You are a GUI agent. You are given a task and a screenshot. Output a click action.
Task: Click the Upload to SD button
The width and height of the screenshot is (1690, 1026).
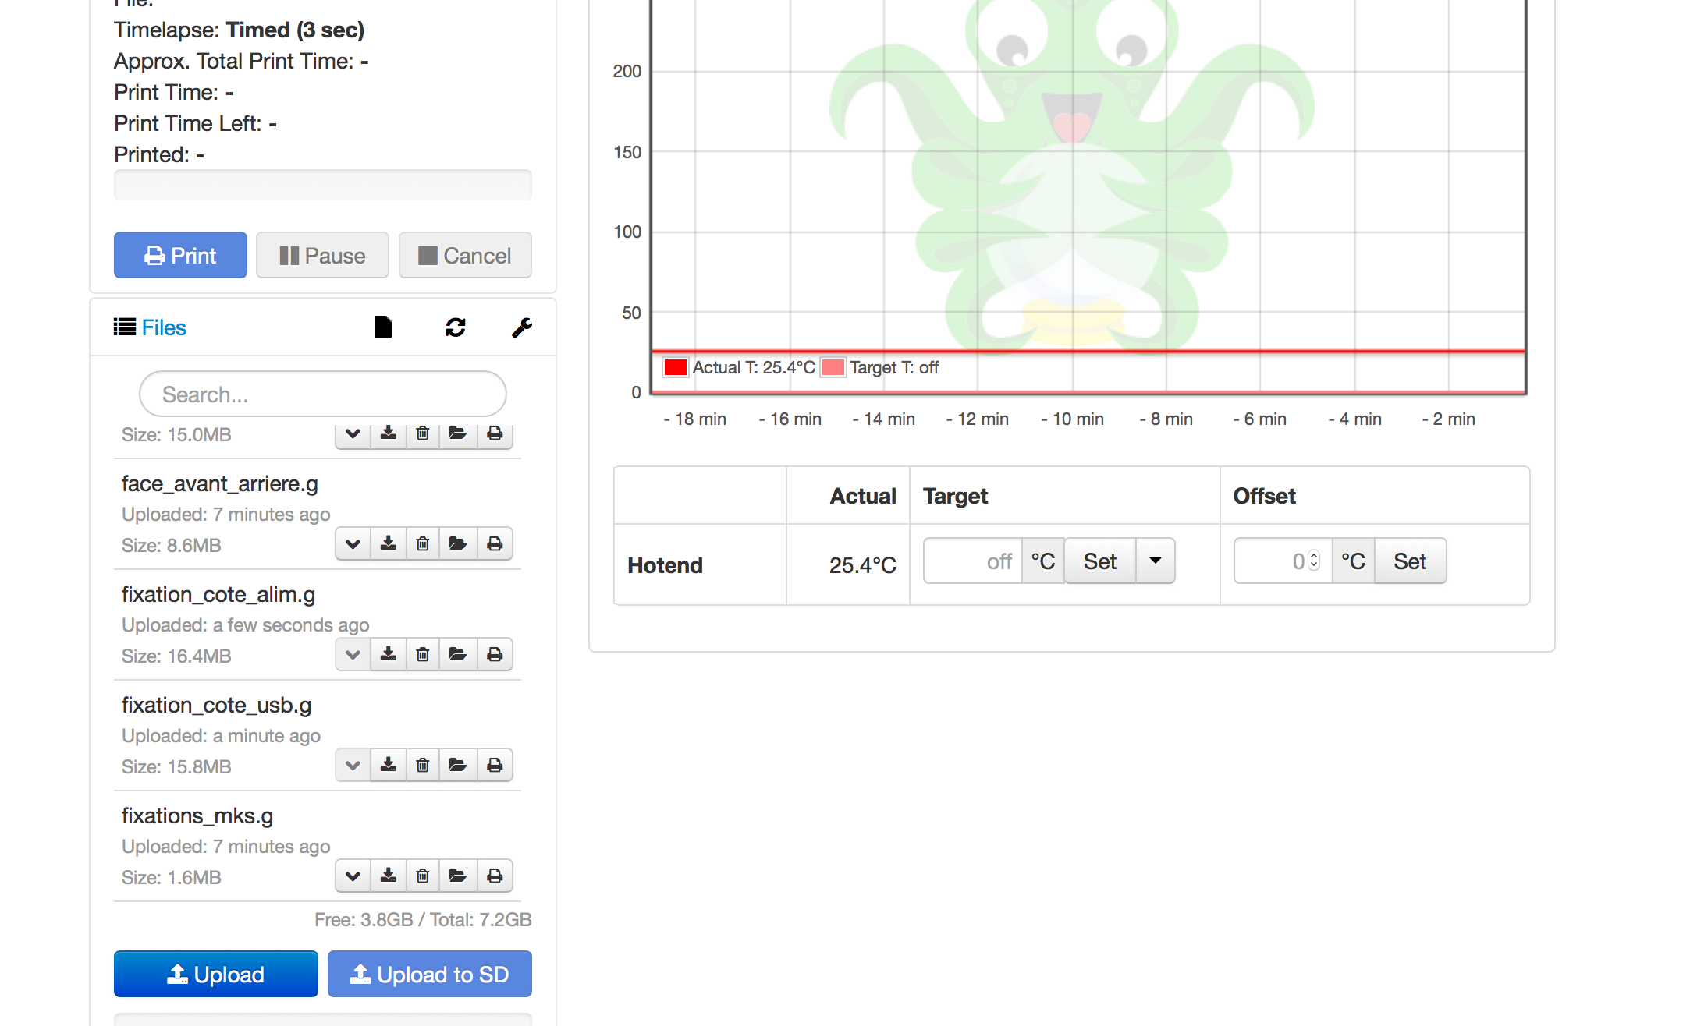click(x=430, y=974)
